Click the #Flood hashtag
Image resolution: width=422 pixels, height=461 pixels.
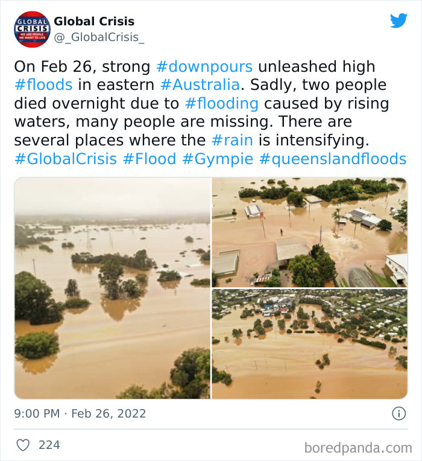click(x=150, y=160)
